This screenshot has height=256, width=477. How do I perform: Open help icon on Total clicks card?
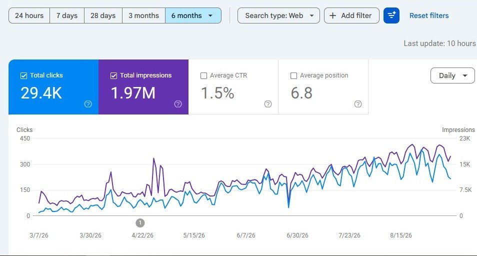88,104
